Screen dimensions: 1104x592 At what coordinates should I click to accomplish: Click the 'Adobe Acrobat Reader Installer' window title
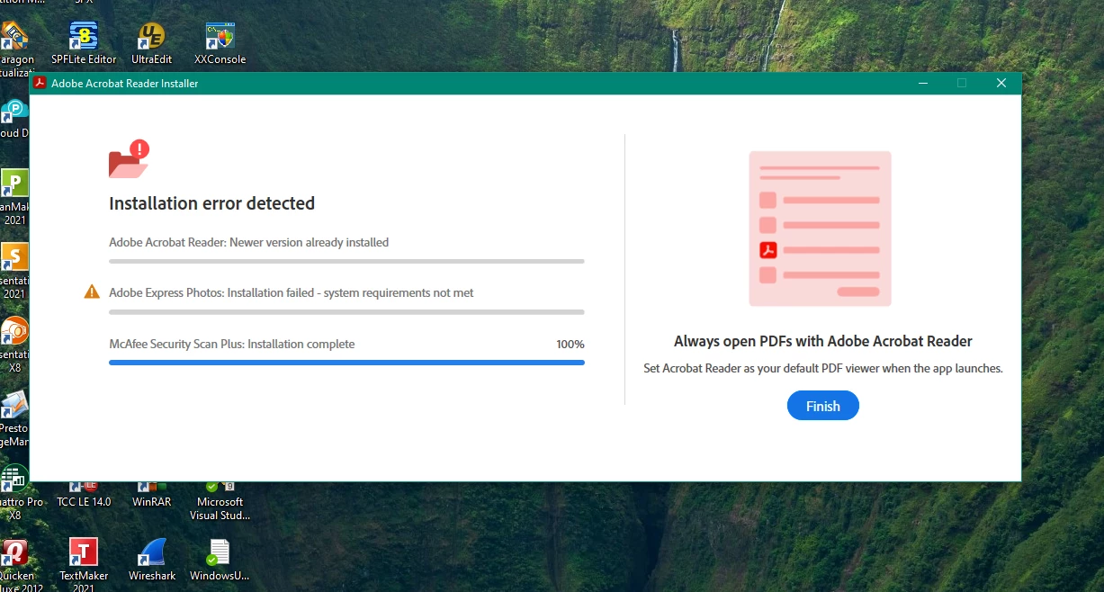click(x=124, y=84)
